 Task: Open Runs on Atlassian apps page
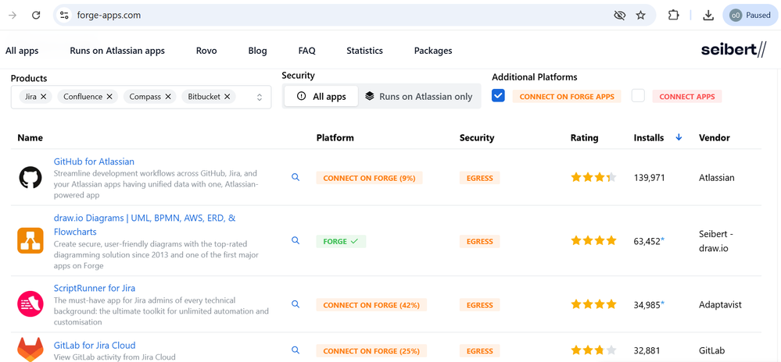pyautogui.click(x=117, y=51)
